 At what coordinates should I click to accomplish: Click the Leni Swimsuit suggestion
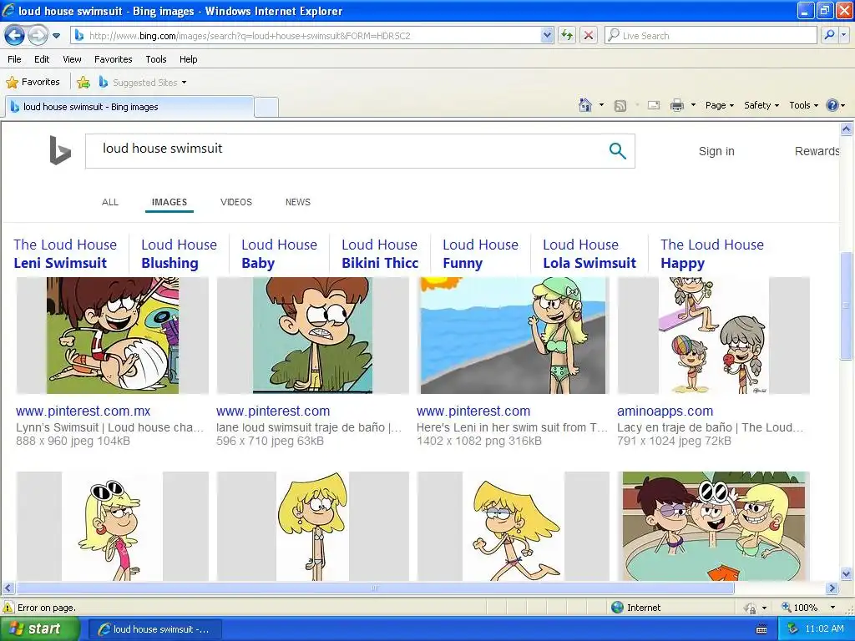pos(65,254)
